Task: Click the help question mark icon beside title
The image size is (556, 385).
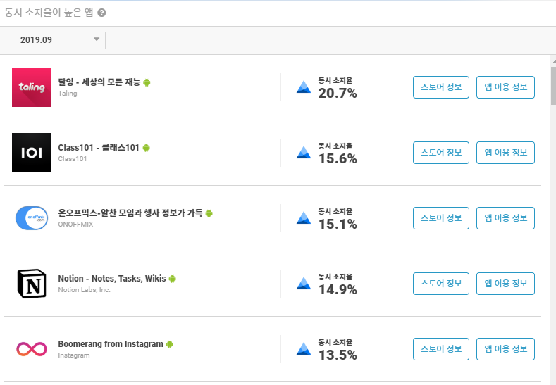Action: coord(101,13)
